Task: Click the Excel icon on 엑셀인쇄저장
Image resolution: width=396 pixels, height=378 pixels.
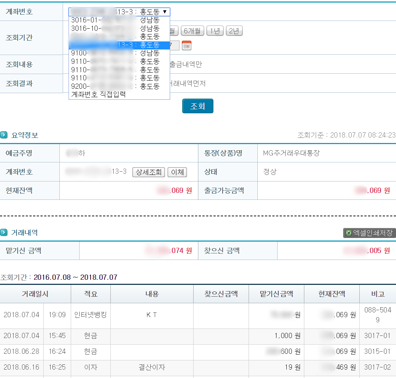Action: click(x=348, y=233)
